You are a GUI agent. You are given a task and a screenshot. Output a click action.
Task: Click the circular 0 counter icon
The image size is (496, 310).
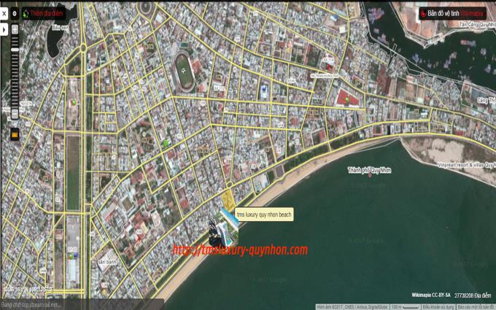[x=15, y=13]
